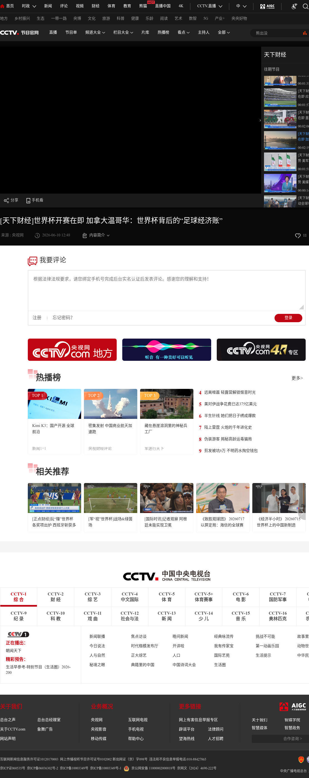Switch to the CCTV-13 新闻 tab

167,616
